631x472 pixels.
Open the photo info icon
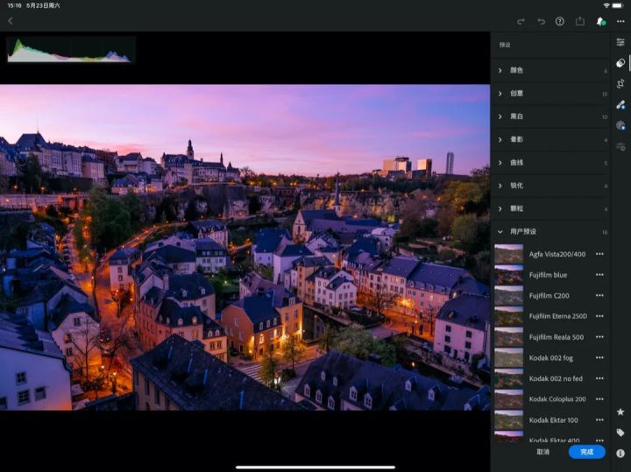tap(620, 453)
